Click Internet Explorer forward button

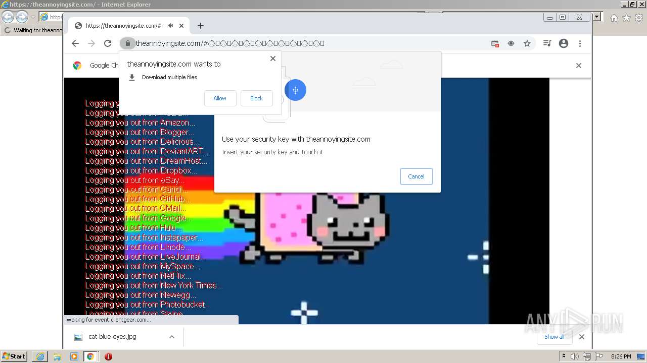[x=22, y=17]
